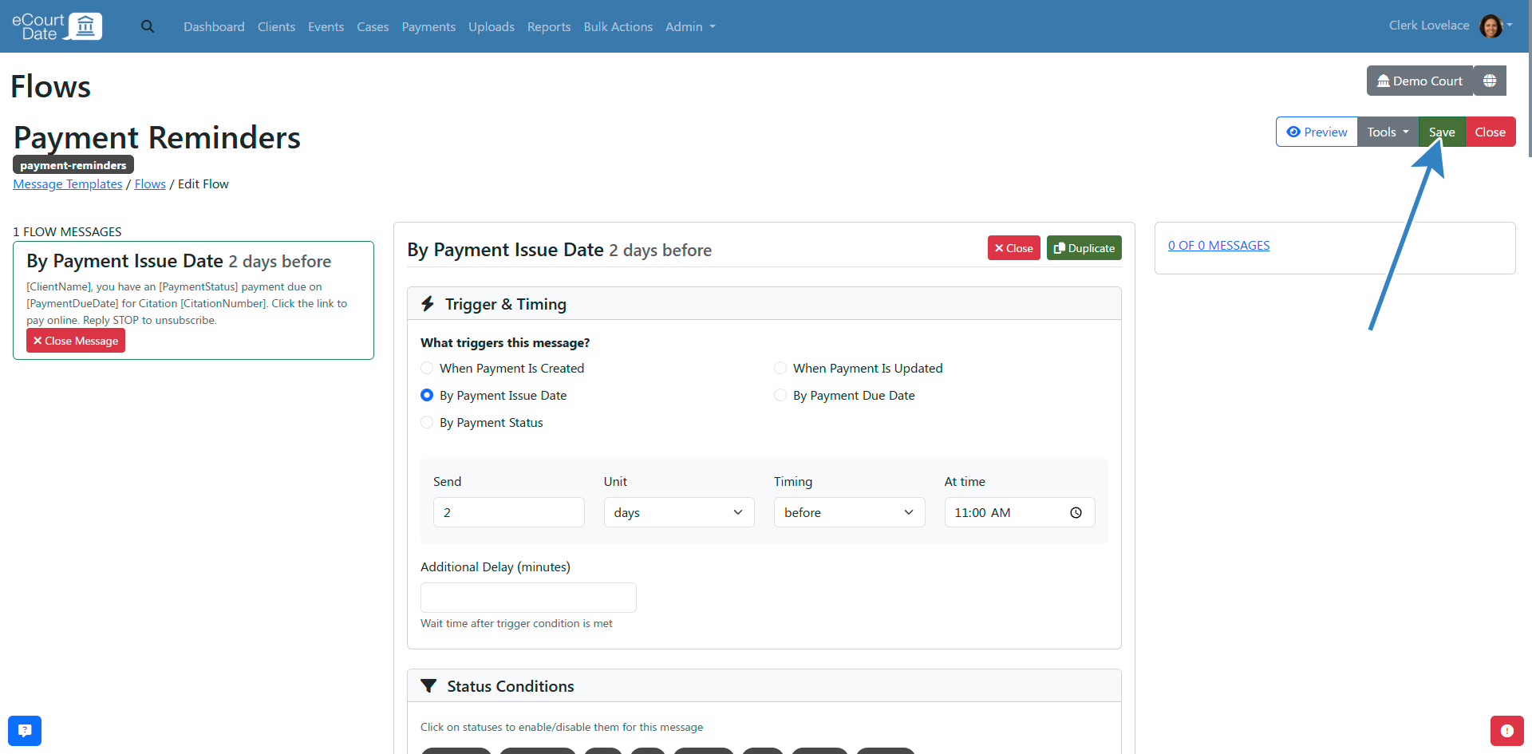Click the Preview button
Screen dimensions: 1532x754
(x=1317, y=132)
